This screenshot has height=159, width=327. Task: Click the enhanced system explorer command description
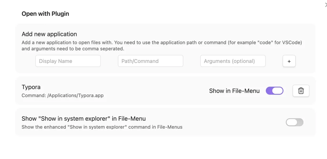102,127
